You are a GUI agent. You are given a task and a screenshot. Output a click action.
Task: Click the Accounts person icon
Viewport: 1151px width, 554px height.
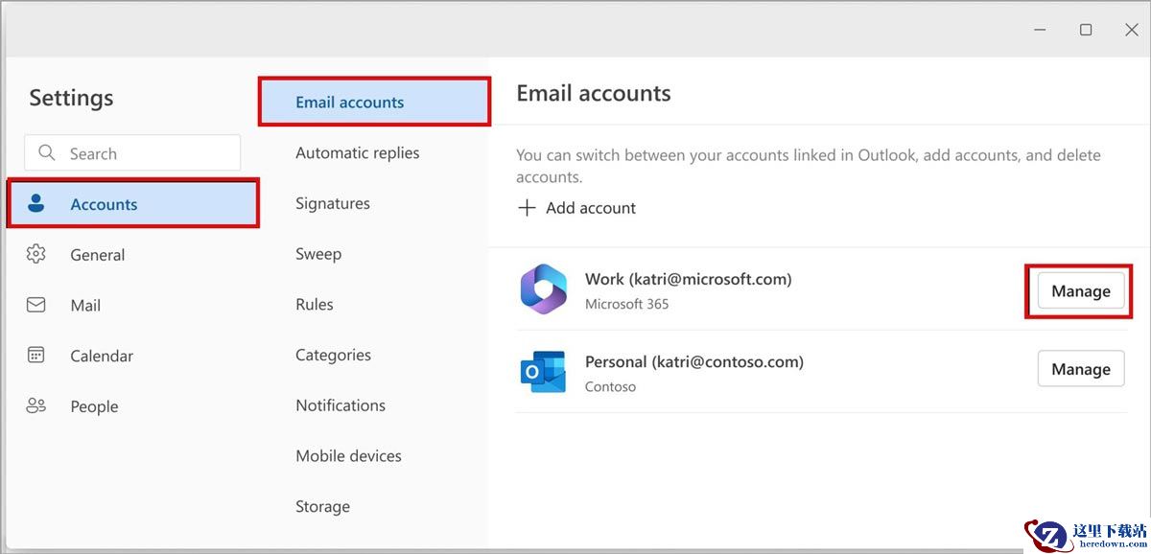pyautogui.click(x=36, y=203)
